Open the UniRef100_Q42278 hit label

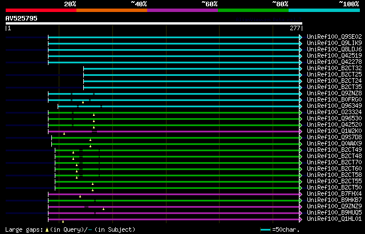(334, 62)
